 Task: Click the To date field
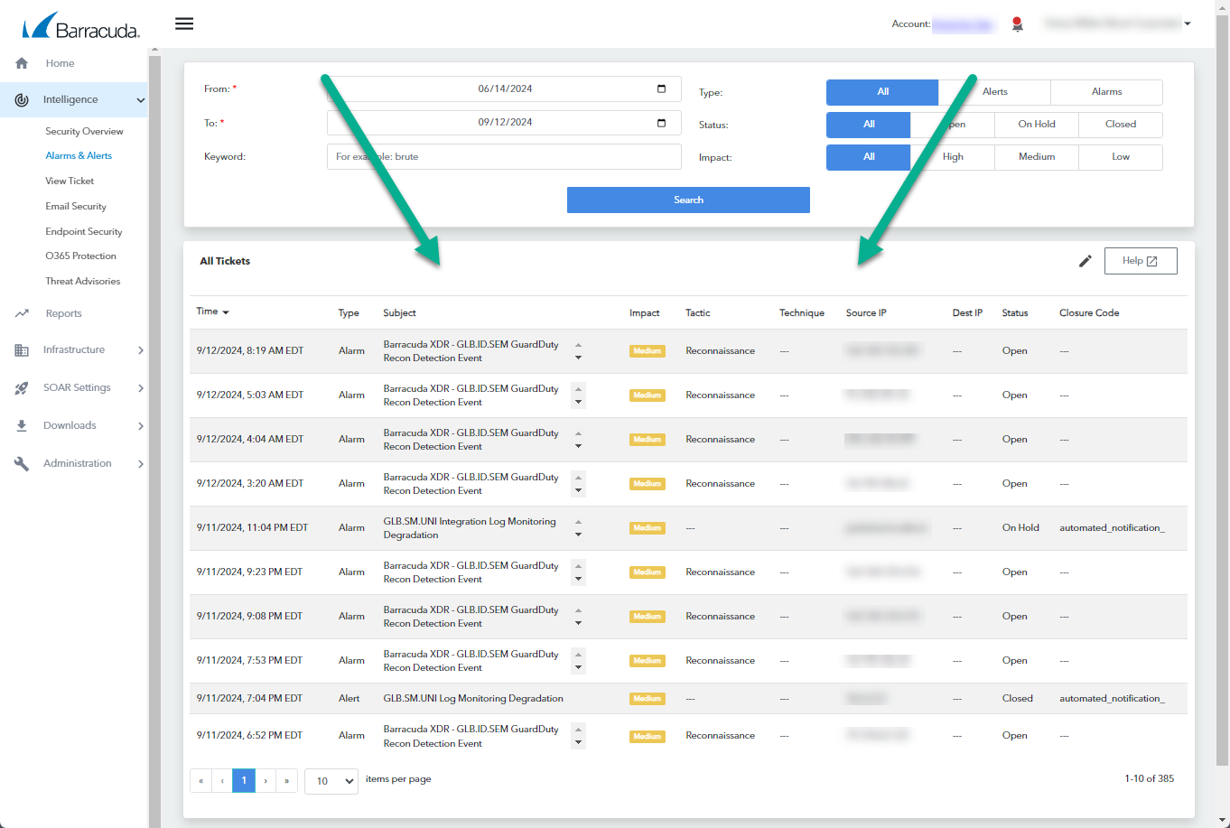click(504, 123)
